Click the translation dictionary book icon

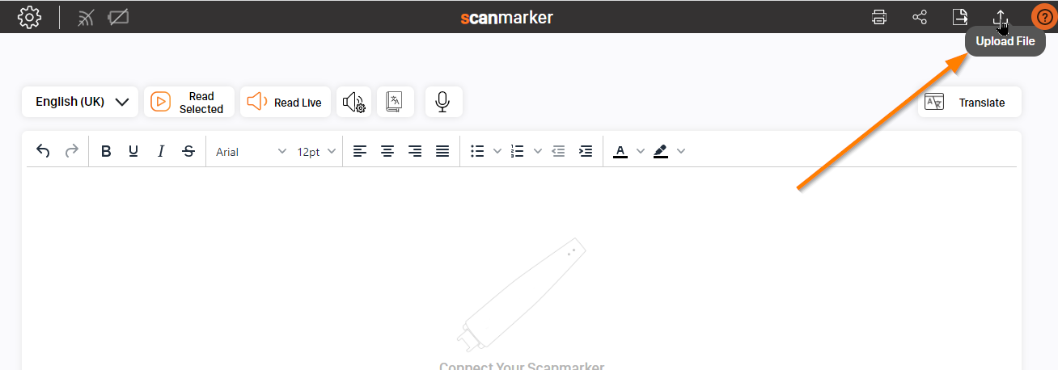click(396, 102)
